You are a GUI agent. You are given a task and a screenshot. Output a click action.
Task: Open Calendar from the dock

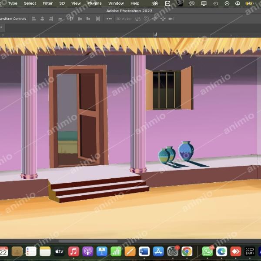click(x=3, y=251)
